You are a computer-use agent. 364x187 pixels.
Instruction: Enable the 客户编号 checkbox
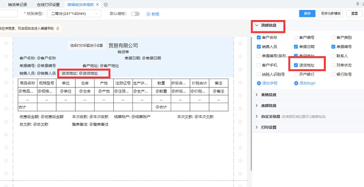296,37
